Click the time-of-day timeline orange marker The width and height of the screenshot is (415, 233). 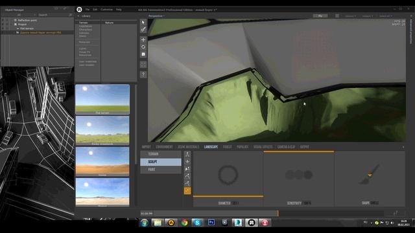[278, 213]
